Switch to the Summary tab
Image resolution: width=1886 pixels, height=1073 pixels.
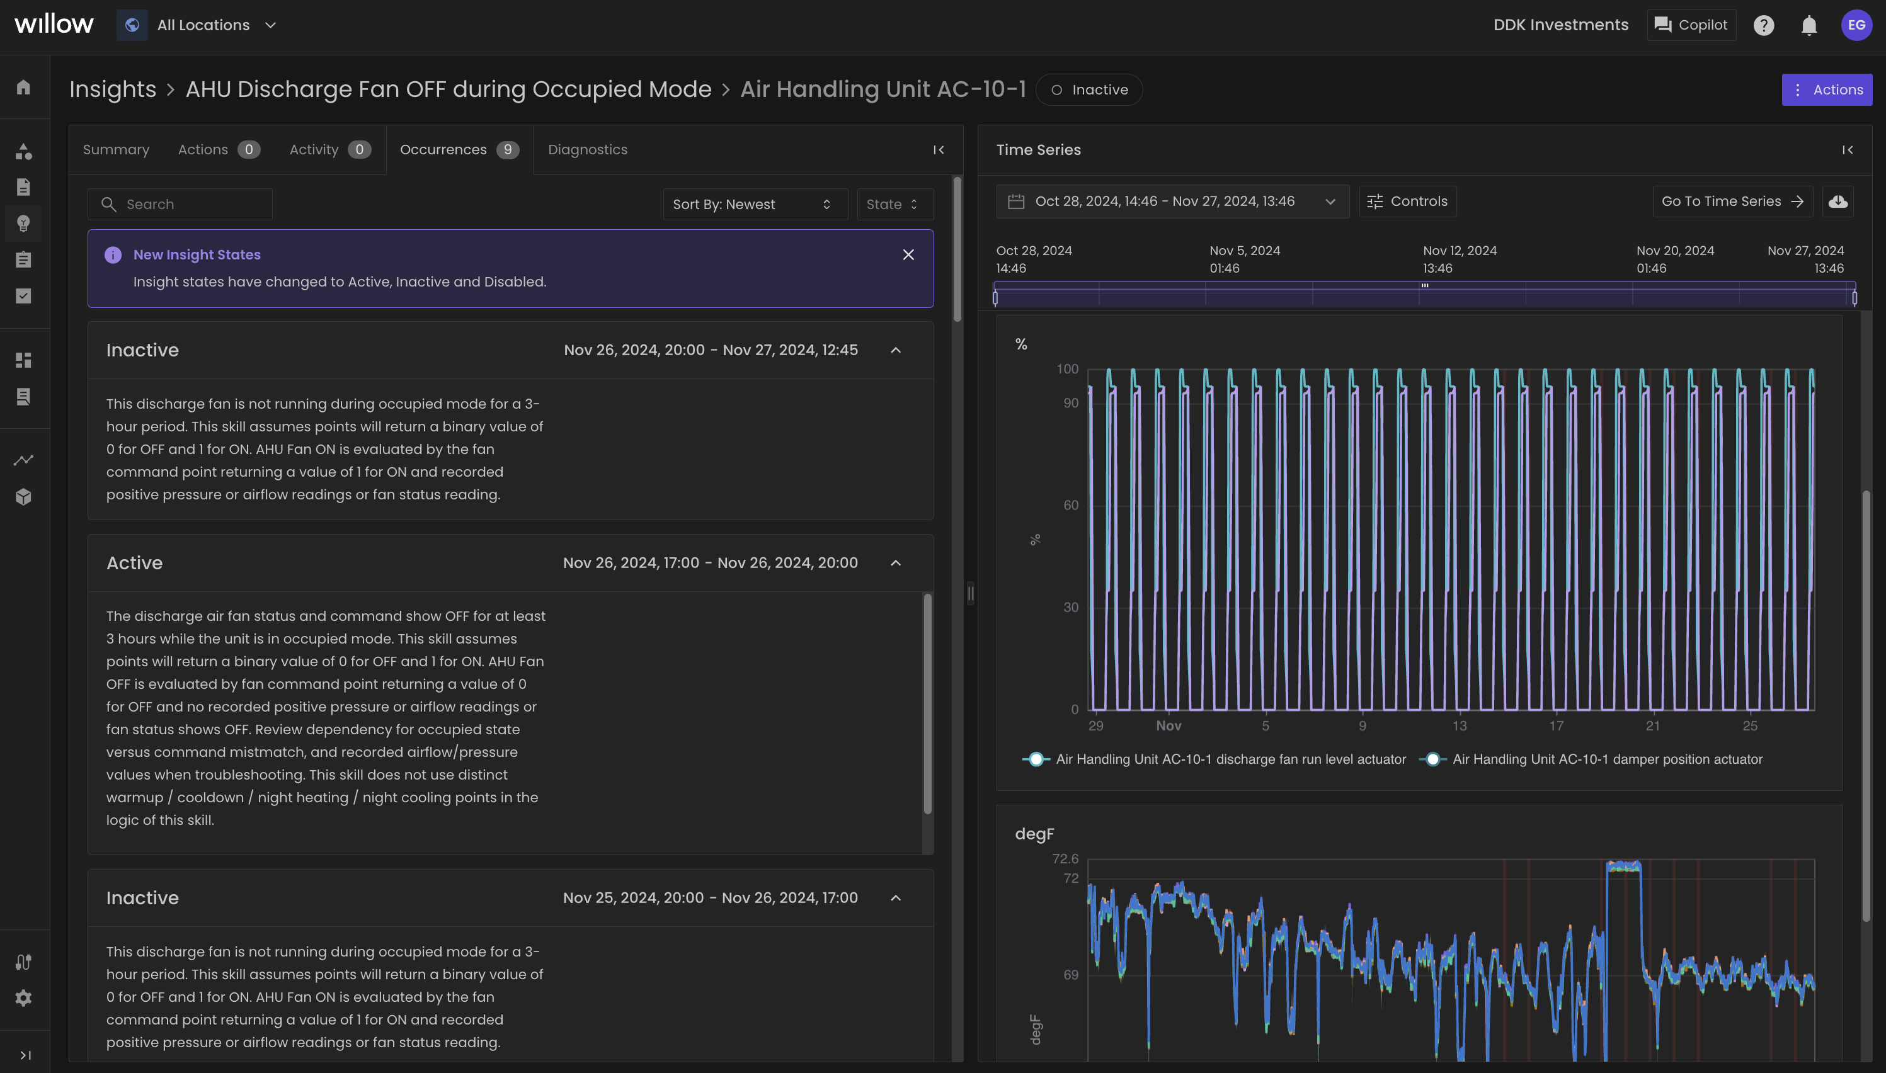coord(116,149)
